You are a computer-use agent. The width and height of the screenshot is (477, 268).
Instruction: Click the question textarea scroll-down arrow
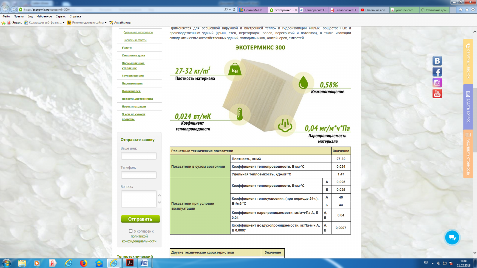159,202
